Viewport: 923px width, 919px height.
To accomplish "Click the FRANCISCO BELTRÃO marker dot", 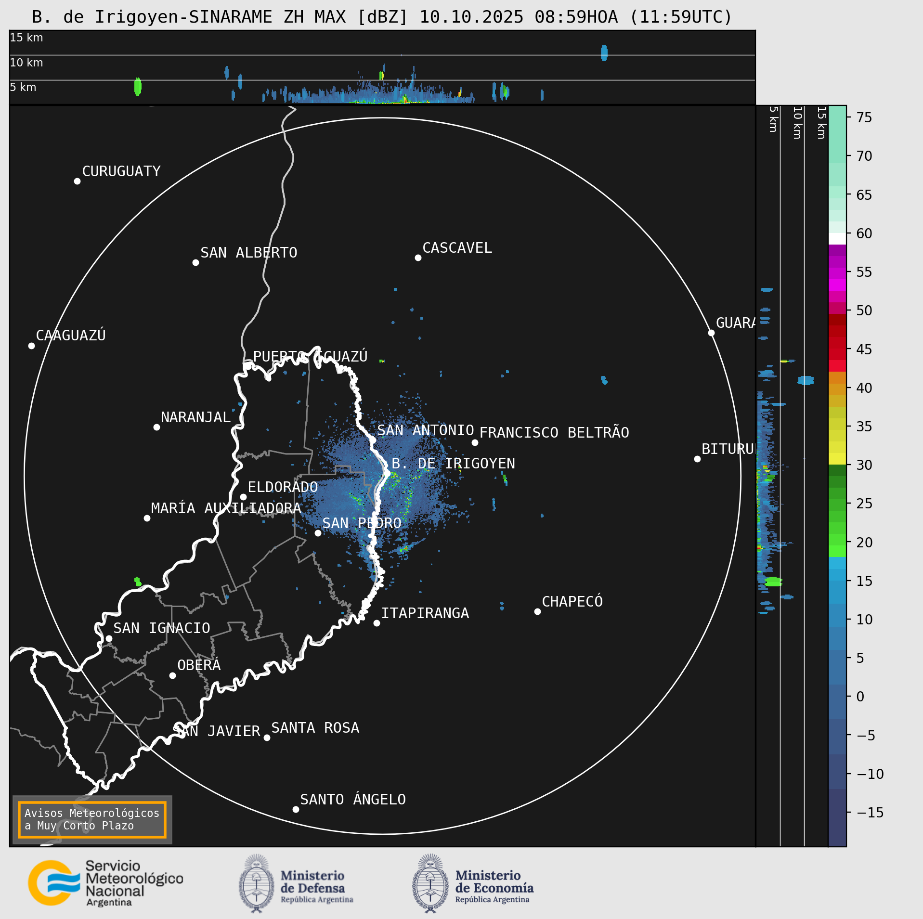I will tap(475, 442).
